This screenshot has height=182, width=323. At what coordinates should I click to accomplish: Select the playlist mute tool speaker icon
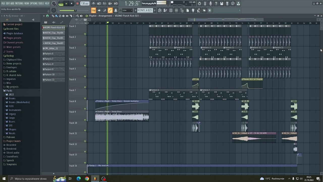pyautogui.click(x=63, y=16)
